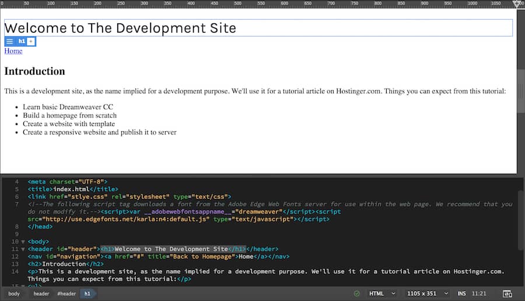Screen dimensions: 525x301
Task: Collapse the body tag at line 10
Action: coord(23,242)
